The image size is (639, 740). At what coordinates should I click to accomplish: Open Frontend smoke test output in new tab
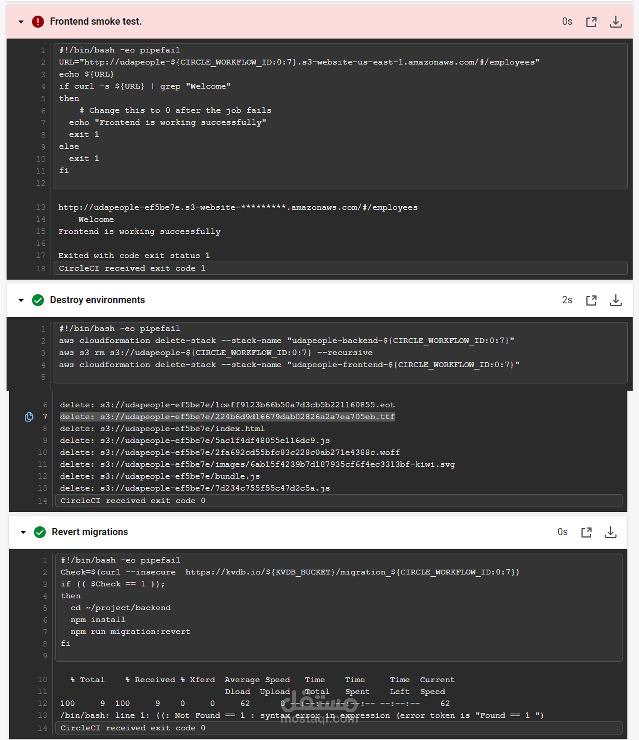tap(591, 22)
